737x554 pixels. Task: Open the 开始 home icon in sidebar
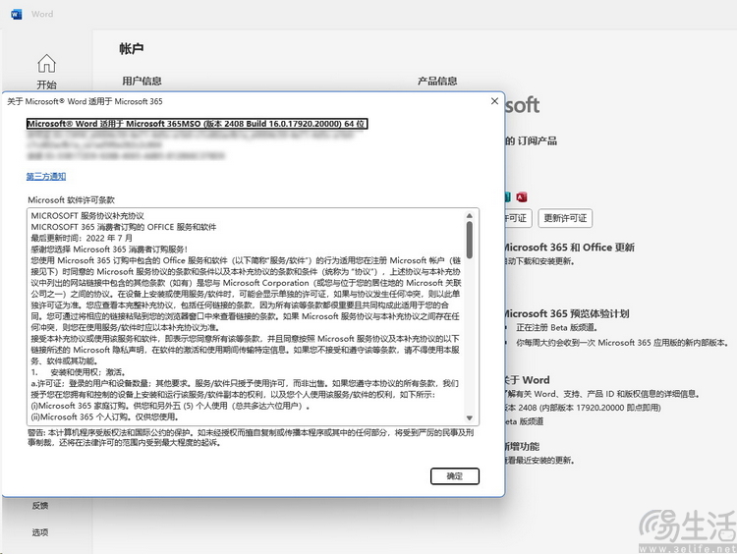click(46, 64)
